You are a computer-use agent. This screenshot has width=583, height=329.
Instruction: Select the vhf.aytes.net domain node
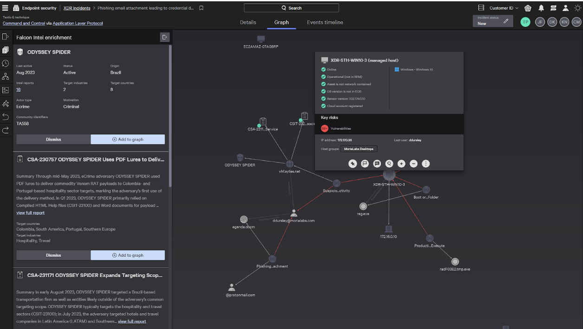290,164
